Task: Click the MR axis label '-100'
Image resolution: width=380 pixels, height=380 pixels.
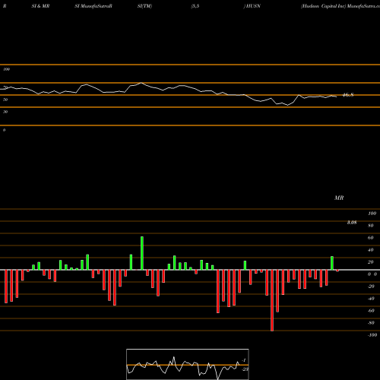Action: point(372,335)
